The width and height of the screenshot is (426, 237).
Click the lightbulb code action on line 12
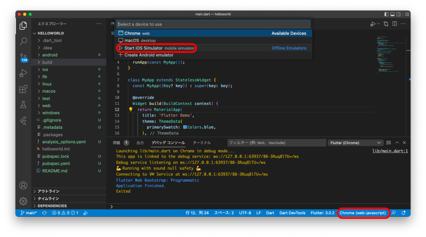131,110
